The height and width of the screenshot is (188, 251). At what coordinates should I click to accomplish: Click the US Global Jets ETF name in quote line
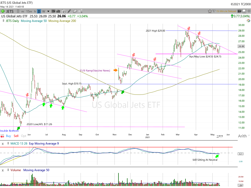(14, 16)
